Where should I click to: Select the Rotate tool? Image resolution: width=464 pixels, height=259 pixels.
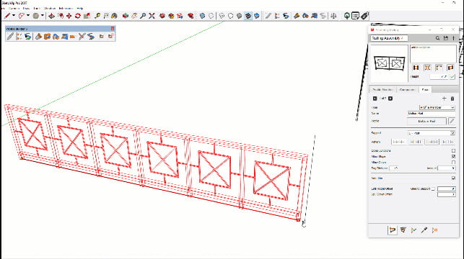(77, 16)
